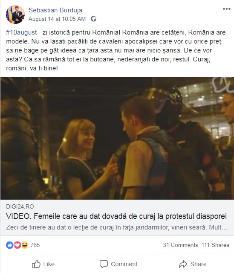
Task: Open the #10august hashtag
Action: pyautogui.click(x=21, y=32)
